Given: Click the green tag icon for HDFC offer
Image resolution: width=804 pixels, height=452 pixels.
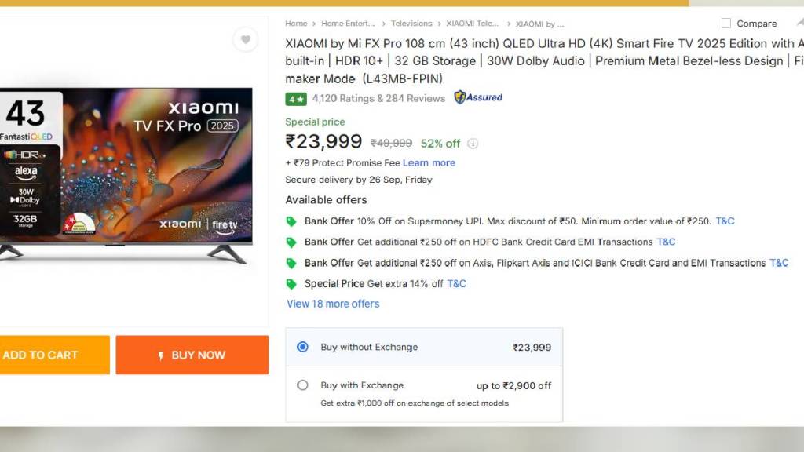Looking at the screenshot, I should pos(291,242).
